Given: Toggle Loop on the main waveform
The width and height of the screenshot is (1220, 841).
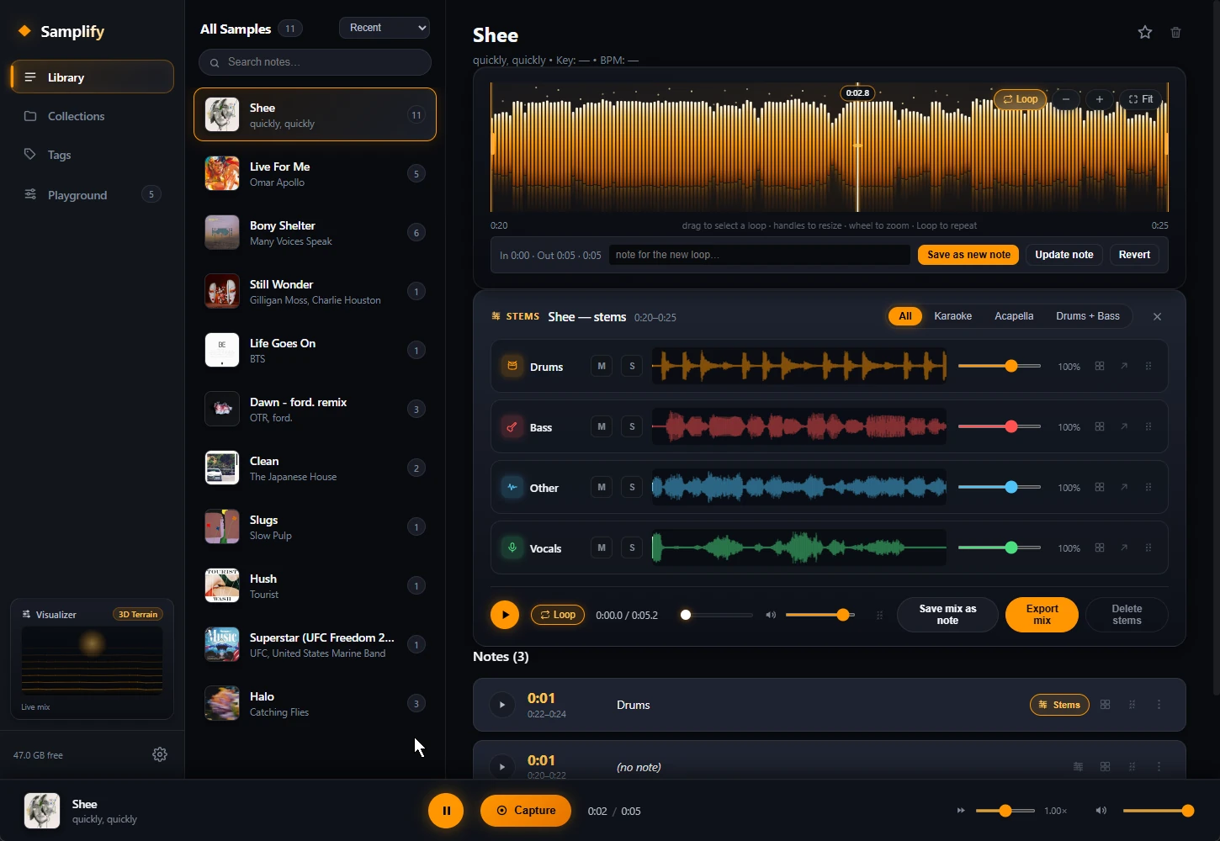Looking at the screenshot, I should point(1020,99).
